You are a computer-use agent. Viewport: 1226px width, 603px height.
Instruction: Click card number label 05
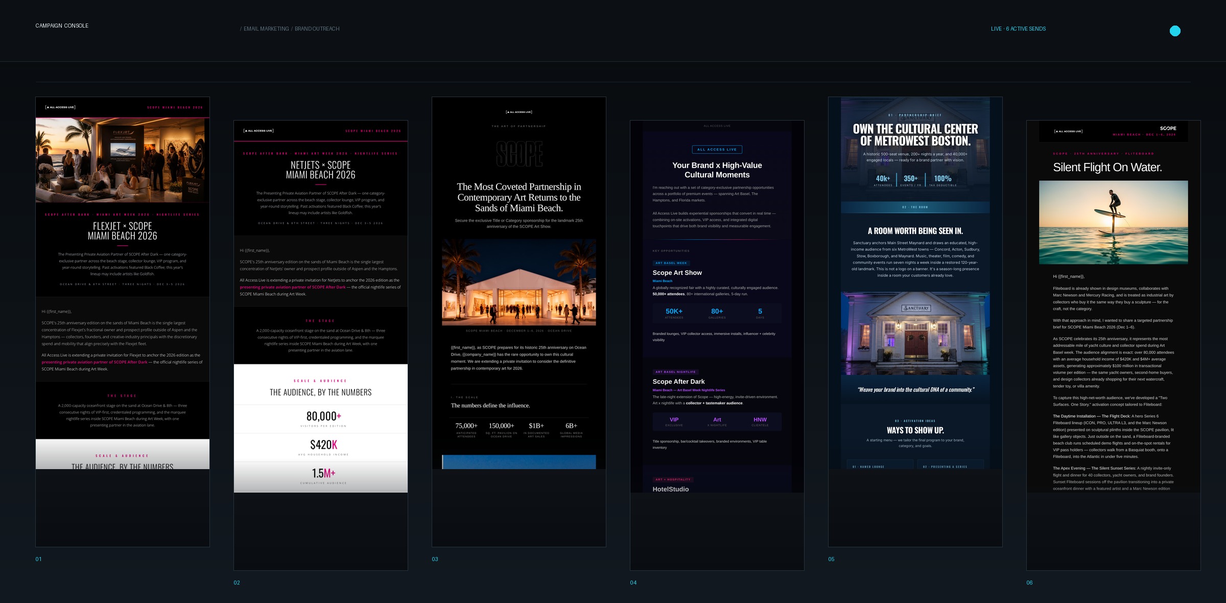[x=831, y=559]
